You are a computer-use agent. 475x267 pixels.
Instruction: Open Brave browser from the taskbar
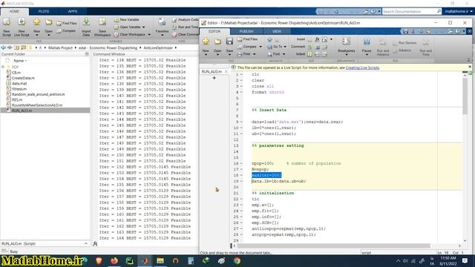click(x=99, y=260)
